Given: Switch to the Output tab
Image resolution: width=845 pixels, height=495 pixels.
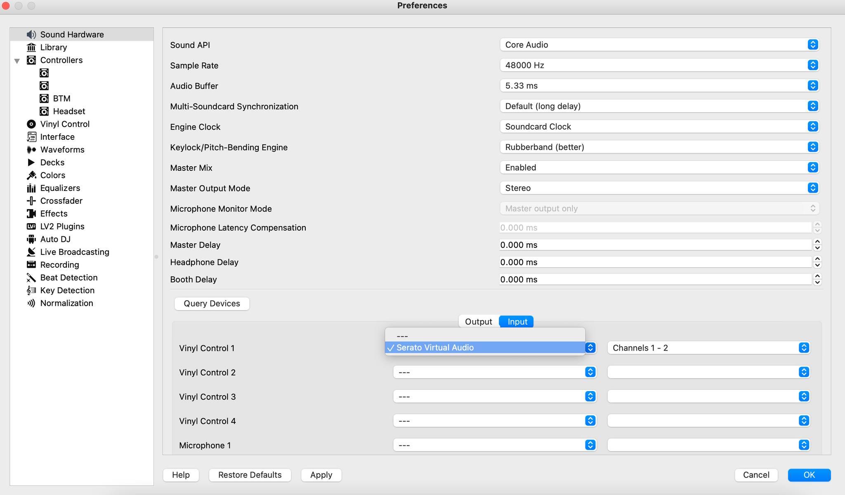Looking at the screenshot, I should click(x=479, y=322).
